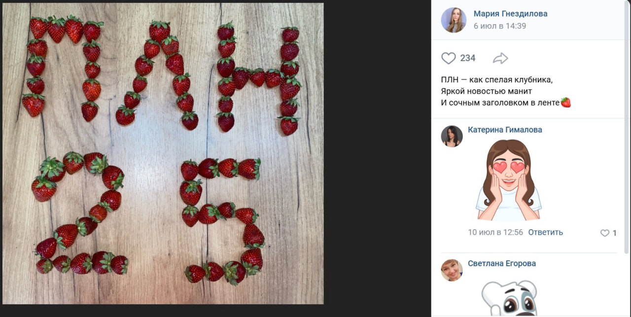Click the comment like count 1
The height and width of the screenshot is (317, 631).
(x=614, y=233)
